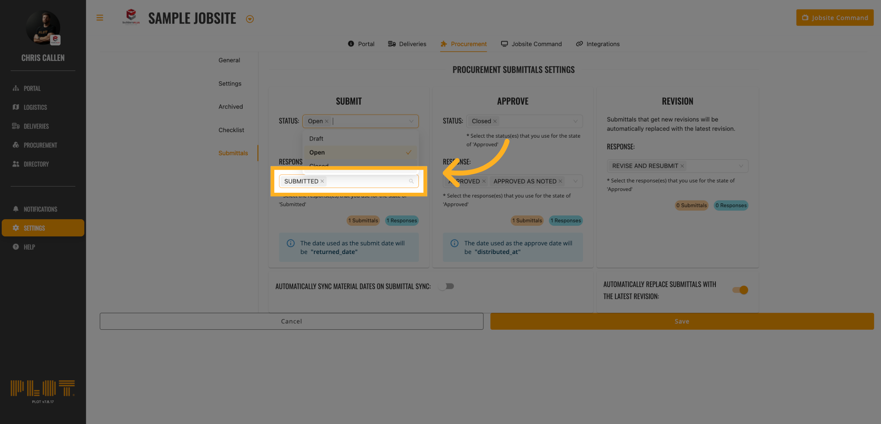The width and height of the screenshot is (881, 424).
Task: Disable auto-replace with the latest revision toggle
Action: point(740,290)
